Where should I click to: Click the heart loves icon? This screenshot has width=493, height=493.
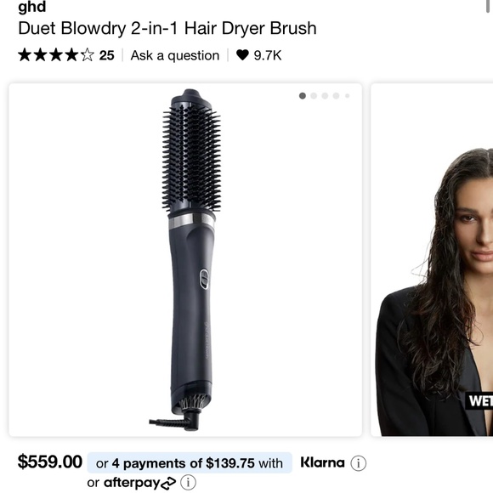[x=242, y=55]
